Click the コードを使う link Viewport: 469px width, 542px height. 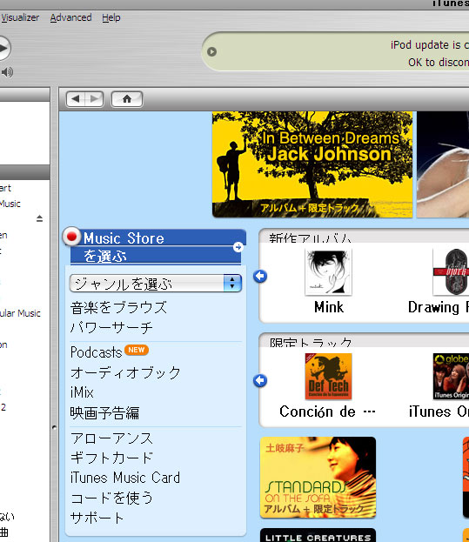click(111, 498)
